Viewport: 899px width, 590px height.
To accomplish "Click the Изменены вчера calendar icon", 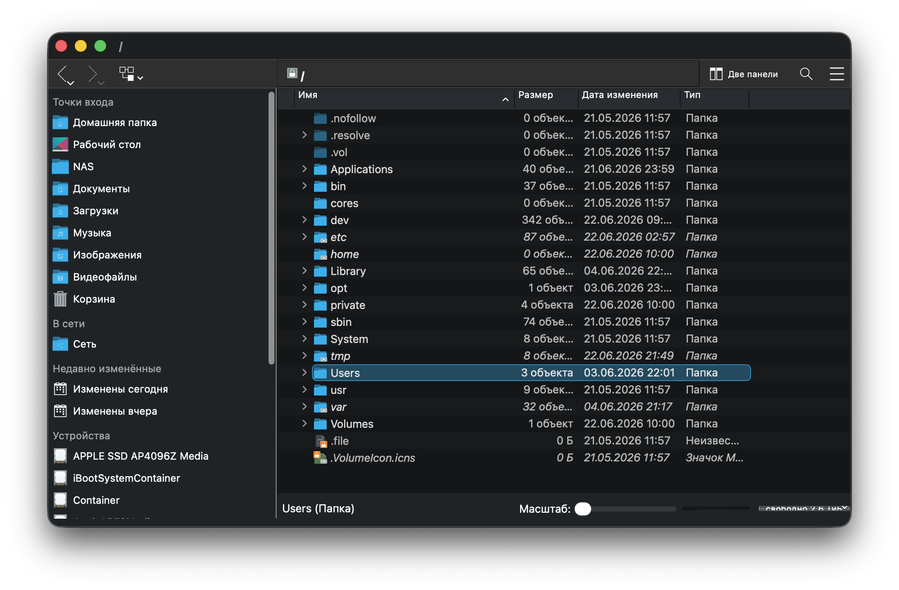I will click(60, 411).
